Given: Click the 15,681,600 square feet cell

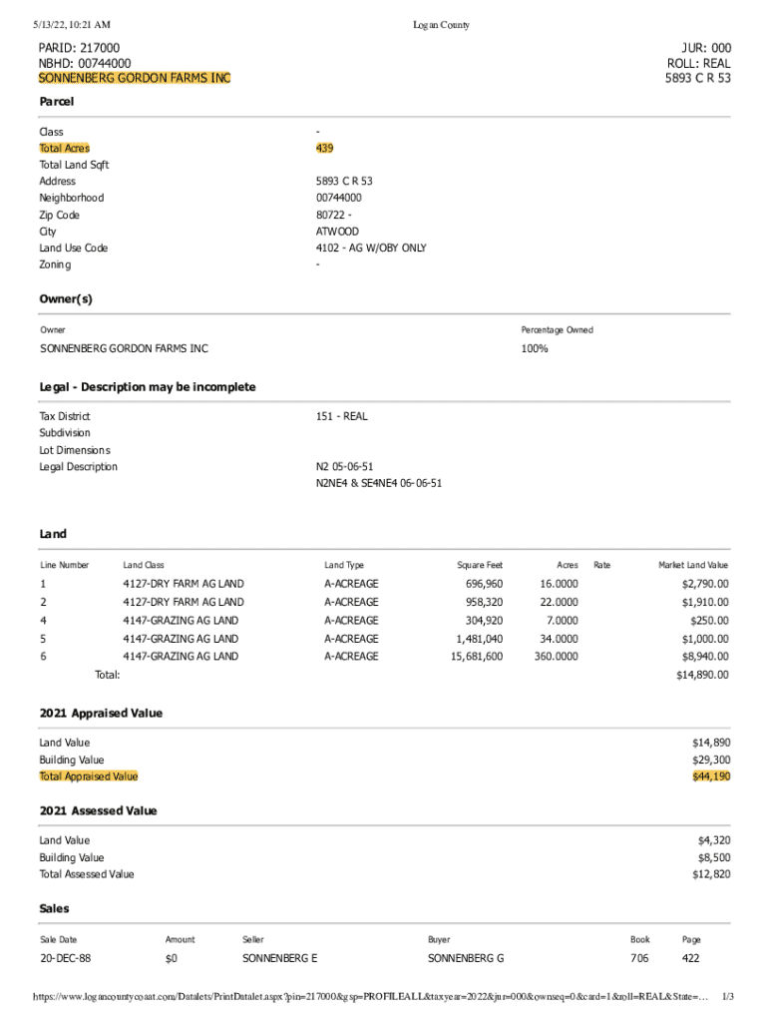Looking at the screenshot, I should (477, 657).
